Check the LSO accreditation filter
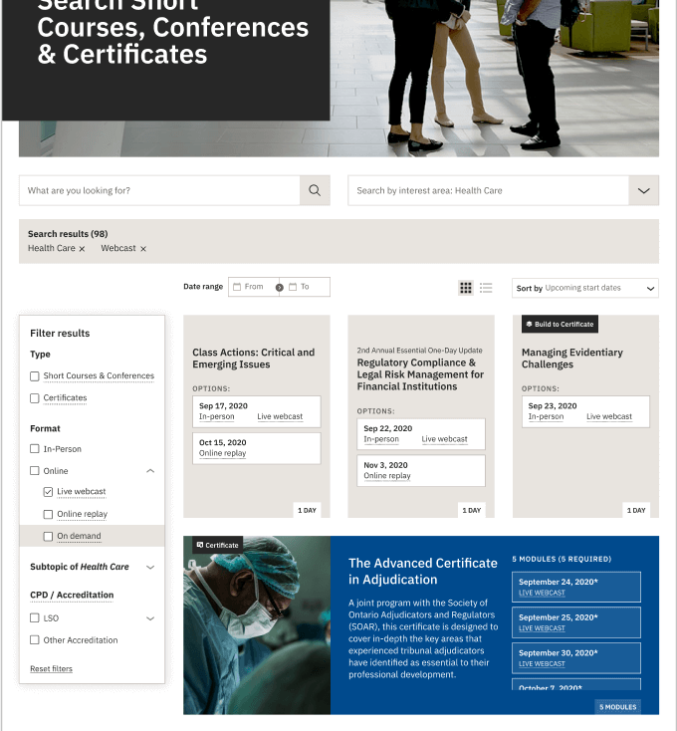 coord(35,617)
